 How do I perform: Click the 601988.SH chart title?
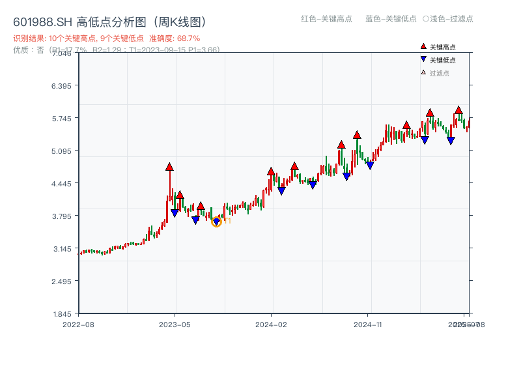pos(110,22)
